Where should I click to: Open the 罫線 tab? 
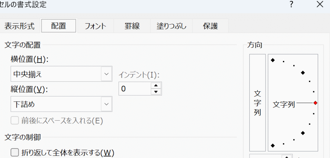(132, 26)
